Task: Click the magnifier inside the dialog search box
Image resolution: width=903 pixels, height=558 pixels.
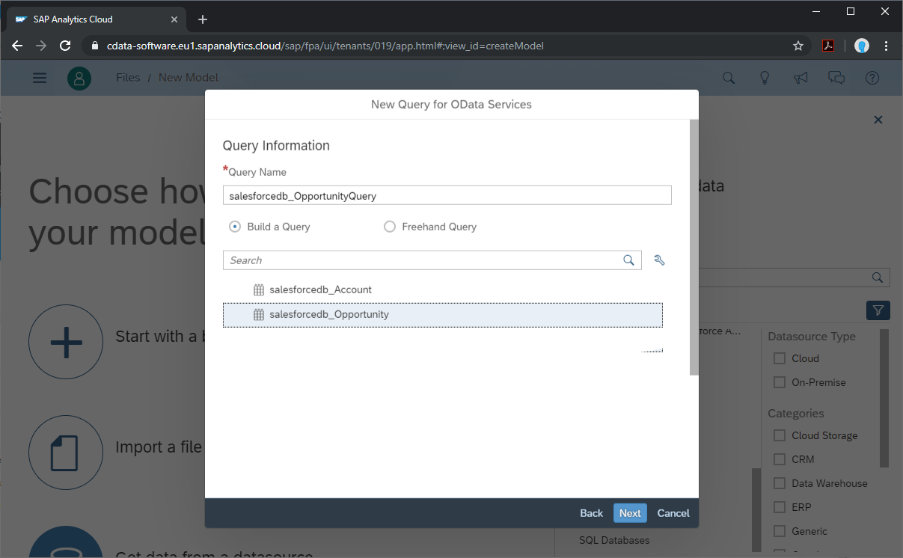Action: point(628,260)
